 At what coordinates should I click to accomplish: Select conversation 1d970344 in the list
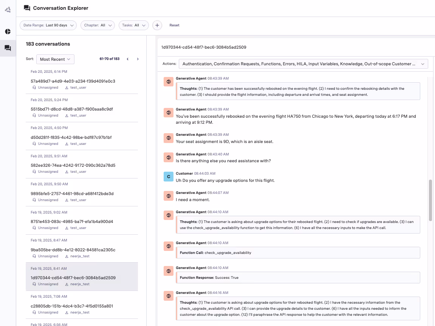point(82,277)
